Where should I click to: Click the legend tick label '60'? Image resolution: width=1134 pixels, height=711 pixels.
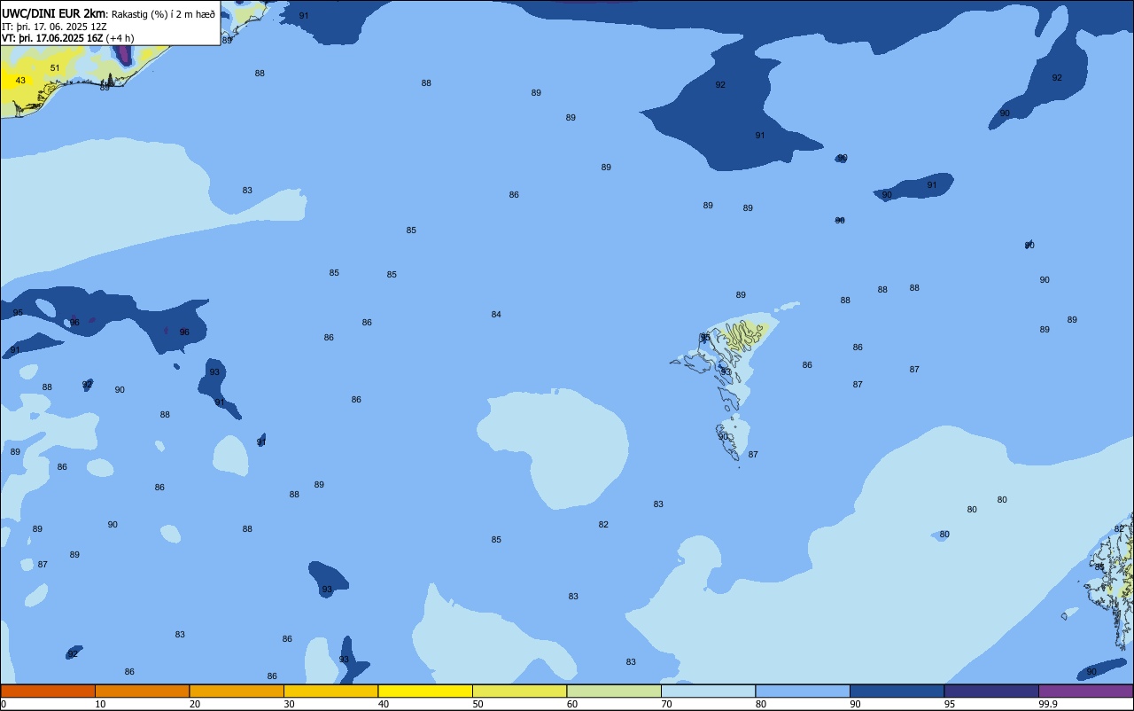point(571,704)
